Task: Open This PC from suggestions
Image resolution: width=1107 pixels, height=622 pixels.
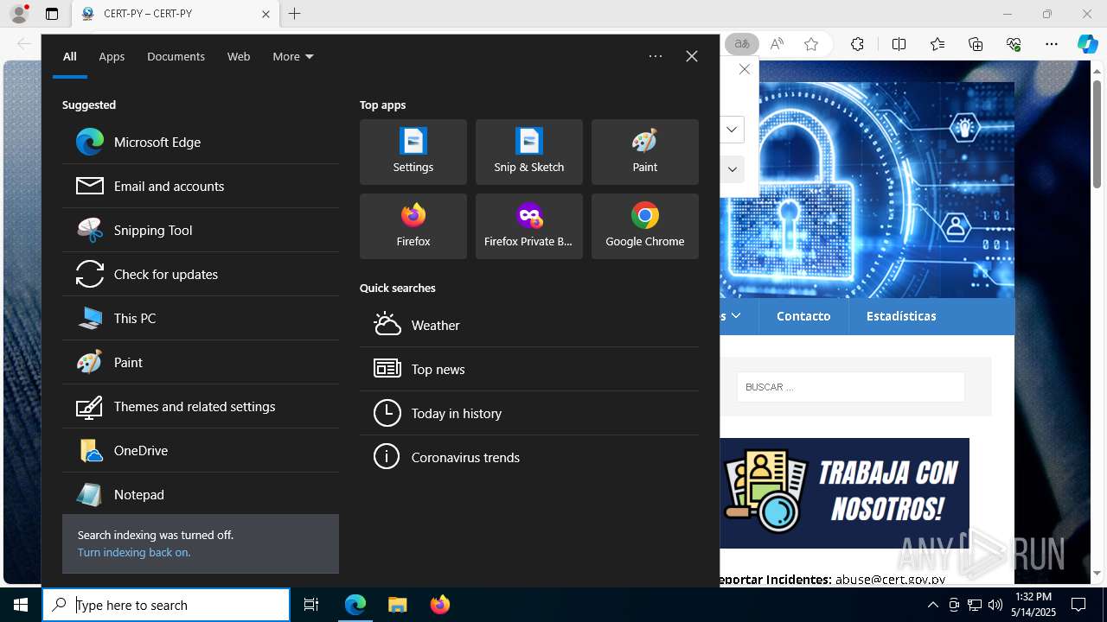Action: 201,318
